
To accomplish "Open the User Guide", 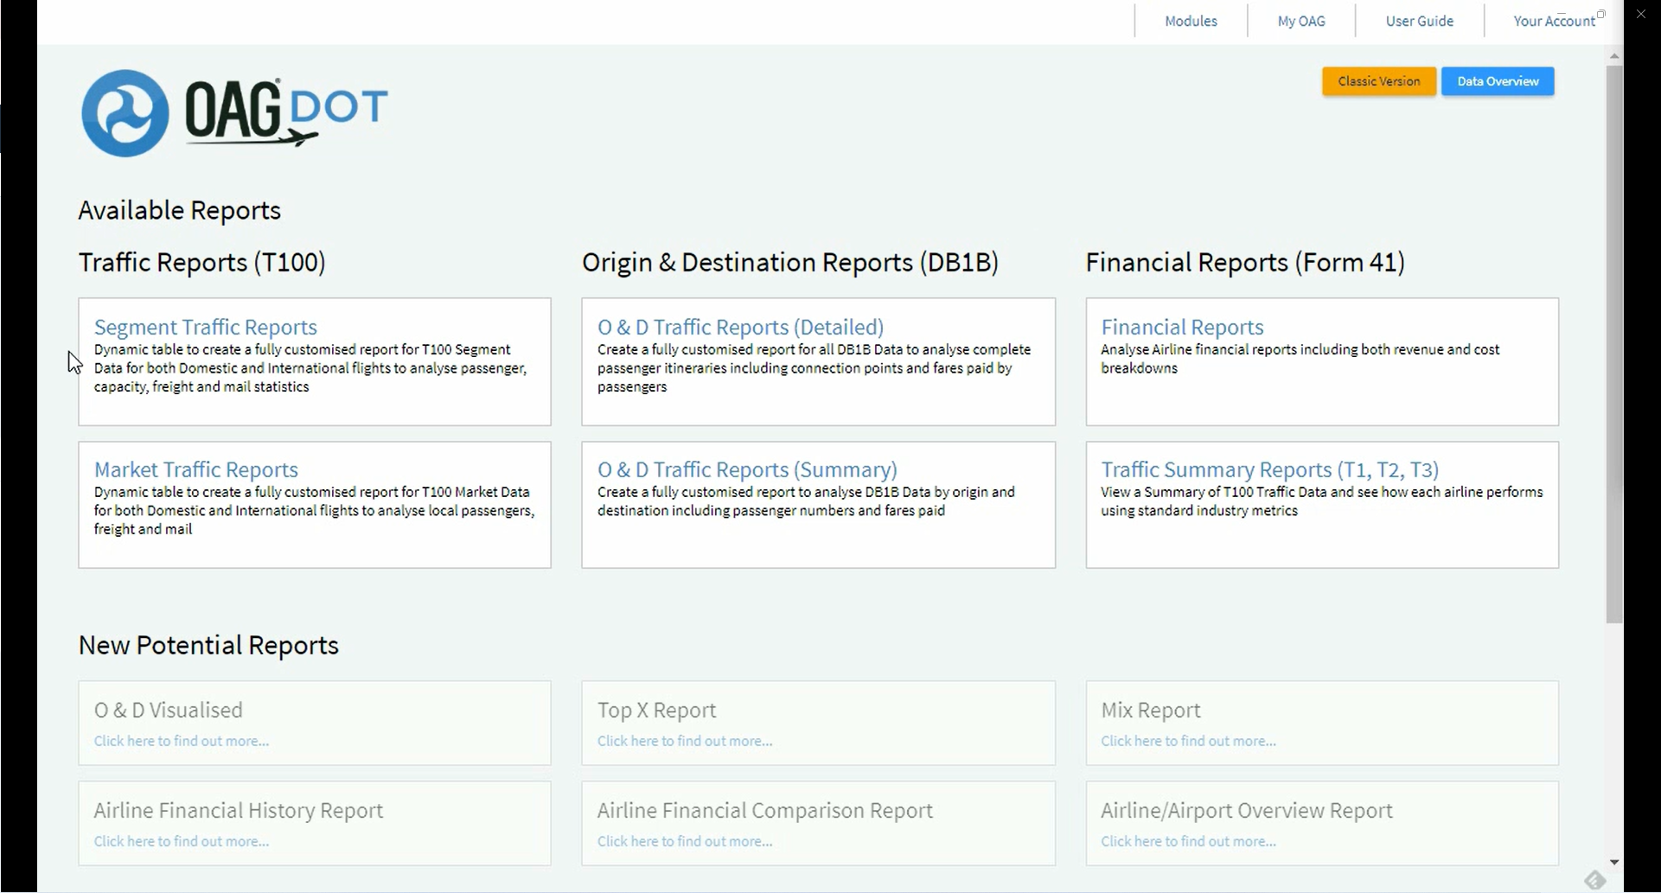I will click(1419, 21).
